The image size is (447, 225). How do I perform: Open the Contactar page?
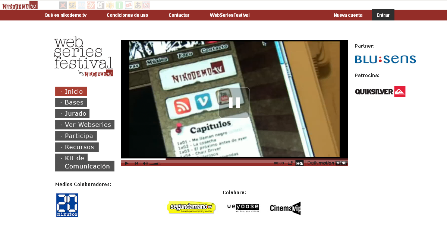179,15
